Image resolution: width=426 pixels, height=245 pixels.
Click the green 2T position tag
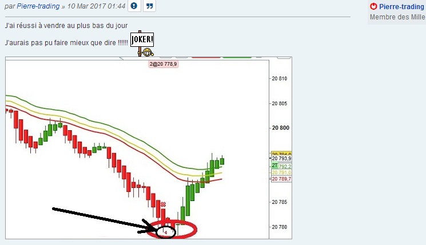click(274, 165)
